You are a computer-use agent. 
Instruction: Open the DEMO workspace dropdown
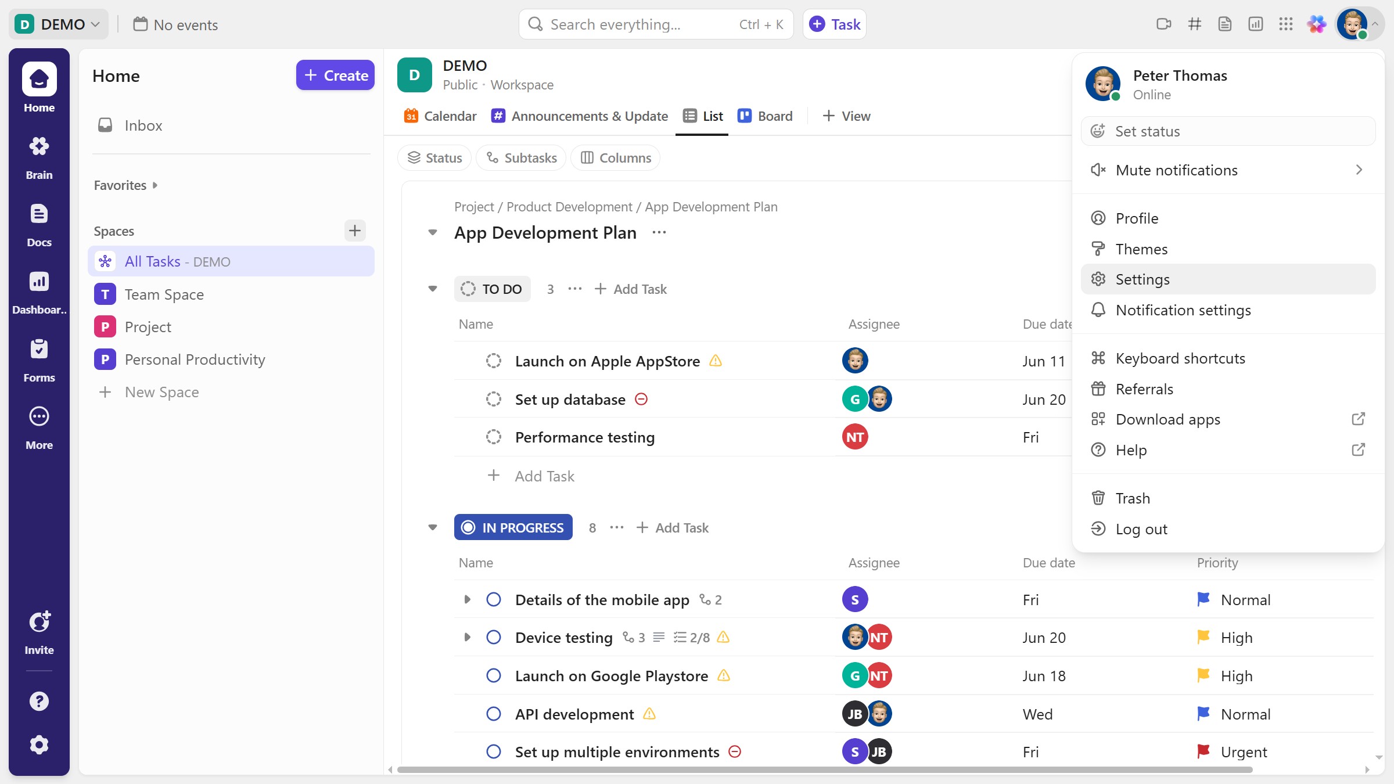[x=58, y=24]
